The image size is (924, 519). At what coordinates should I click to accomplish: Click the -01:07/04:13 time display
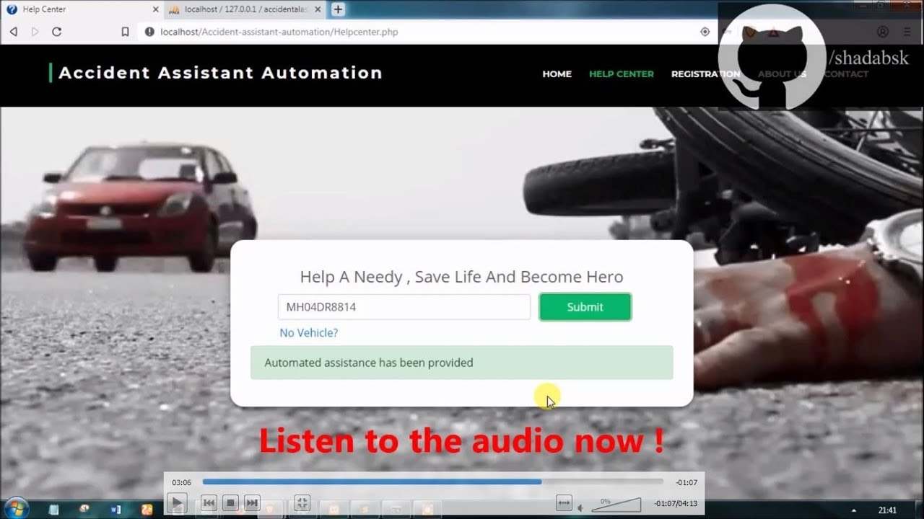pyautogui.click(x=676, y=503)
